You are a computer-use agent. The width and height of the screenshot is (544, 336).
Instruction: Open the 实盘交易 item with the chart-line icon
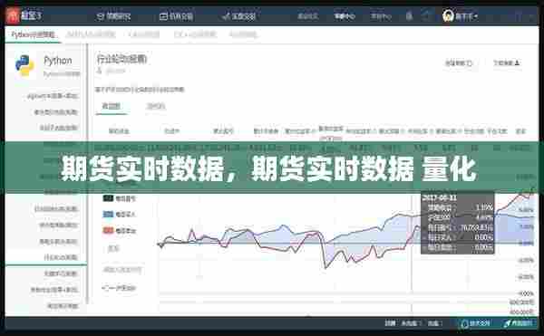pos(238,16)
